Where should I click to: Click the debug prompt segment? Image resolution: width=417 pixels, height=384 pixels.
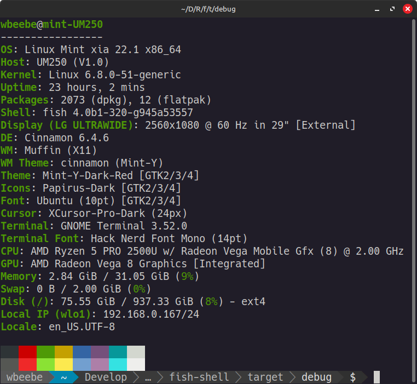click(316, 377)
